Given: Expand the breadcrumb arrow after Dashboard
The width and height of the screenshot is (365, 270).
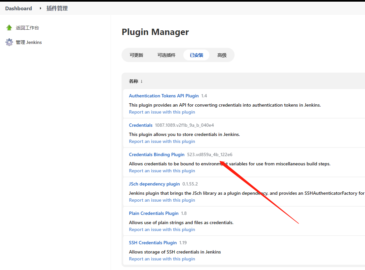Looking at the screenshot, I should tap(40, 8).
